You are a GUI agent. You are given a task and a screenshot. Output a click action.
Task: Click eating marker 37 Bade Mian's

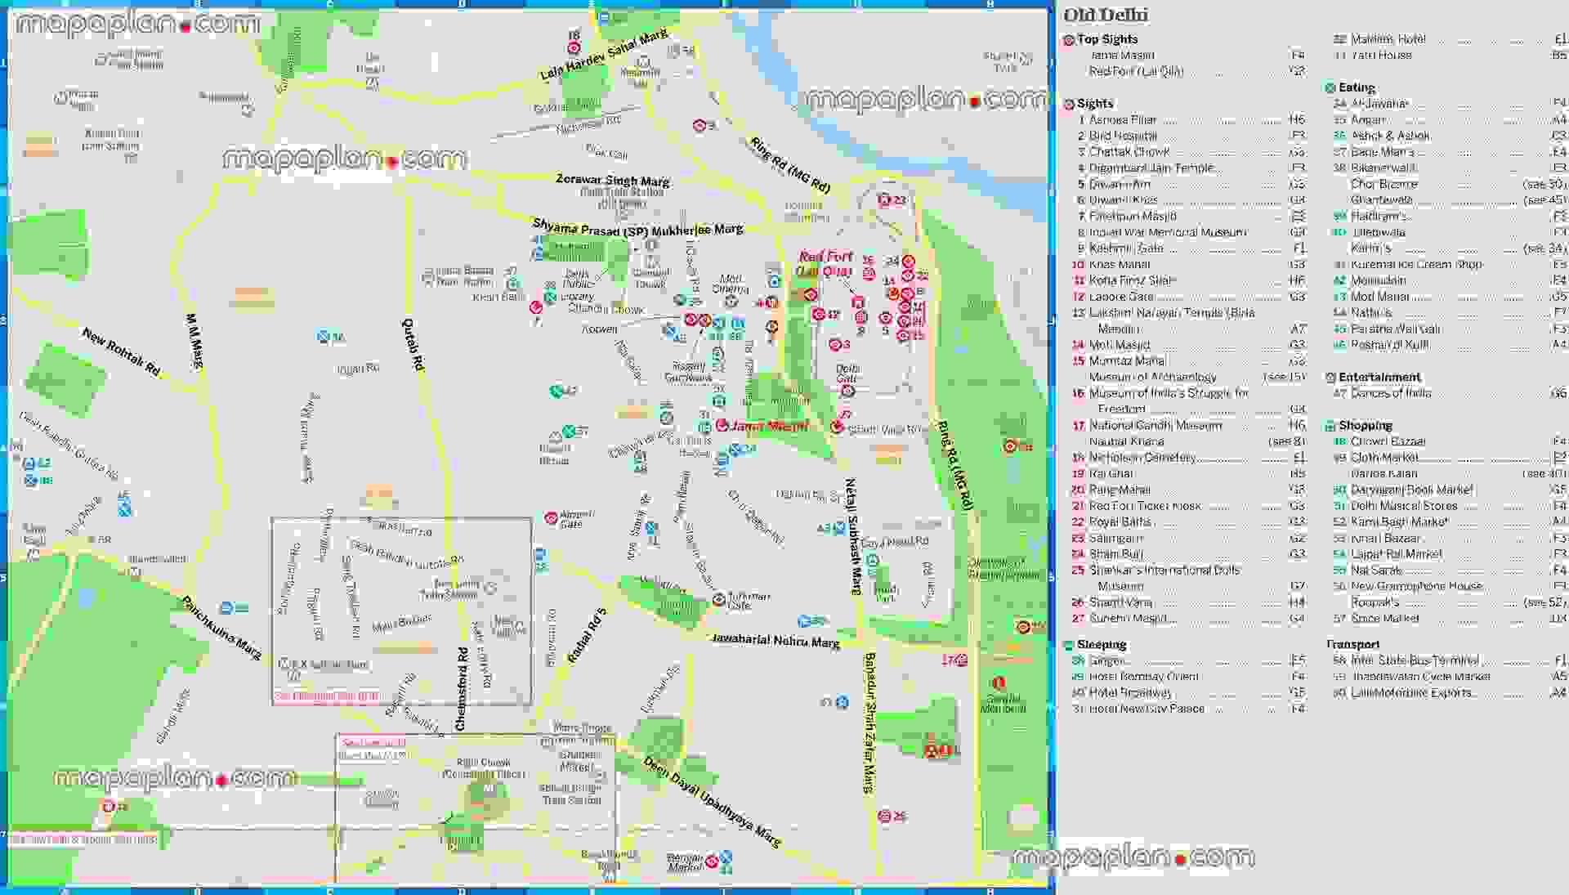[x=568, y=432]
